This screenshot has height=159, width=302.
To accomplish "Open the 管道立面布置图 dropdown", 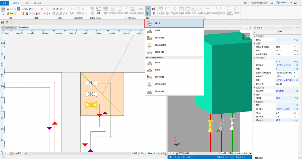I will click(295, 47).
